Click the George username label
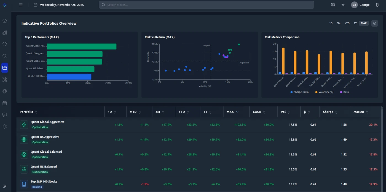Viewport: 386px width, 192px height. (x=364, y=5)
